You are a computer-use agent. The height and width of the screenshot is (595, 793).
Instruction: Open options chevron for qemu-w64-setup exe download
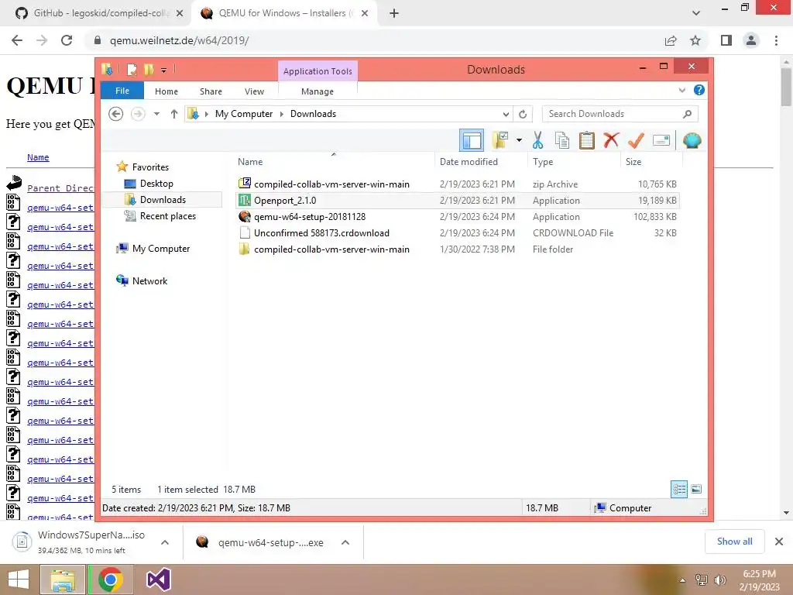click(345, 542)
